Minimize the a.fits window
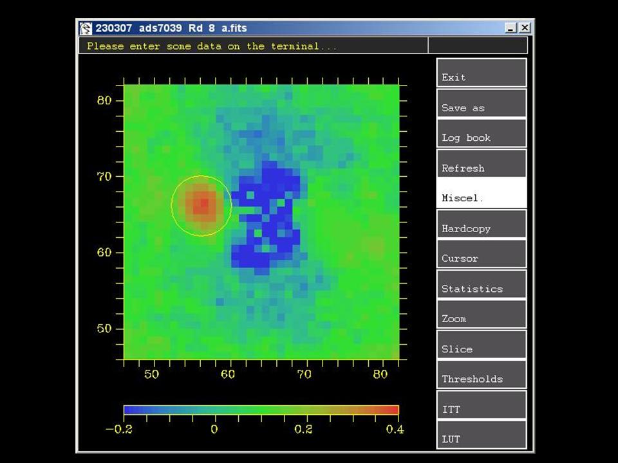This screenshot has height=463, width=618. (x=511, y=28)
